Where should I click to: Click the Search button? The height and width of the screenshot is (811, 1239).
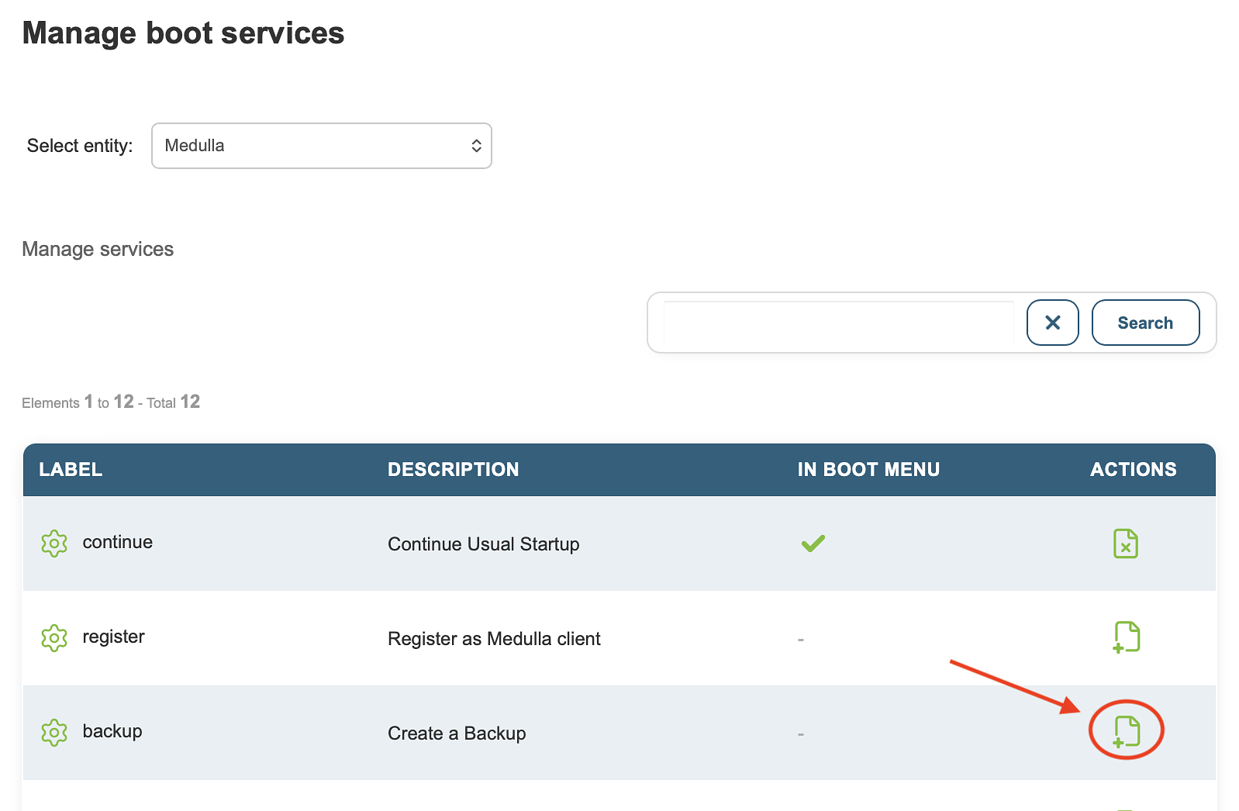1145,323
